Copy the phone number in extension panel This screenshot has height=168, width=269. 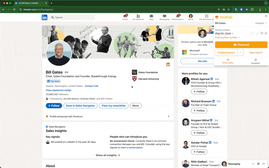point(262,33)
